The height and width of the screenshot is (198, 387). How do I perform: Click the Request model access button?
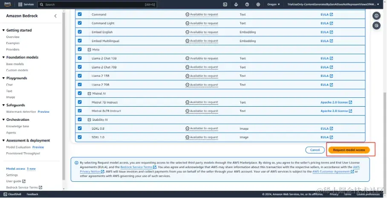[x=349, y=150]
